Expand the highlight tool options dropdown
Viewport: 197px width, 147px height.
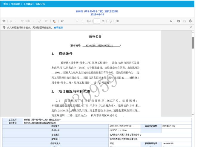tap(15, 21)
